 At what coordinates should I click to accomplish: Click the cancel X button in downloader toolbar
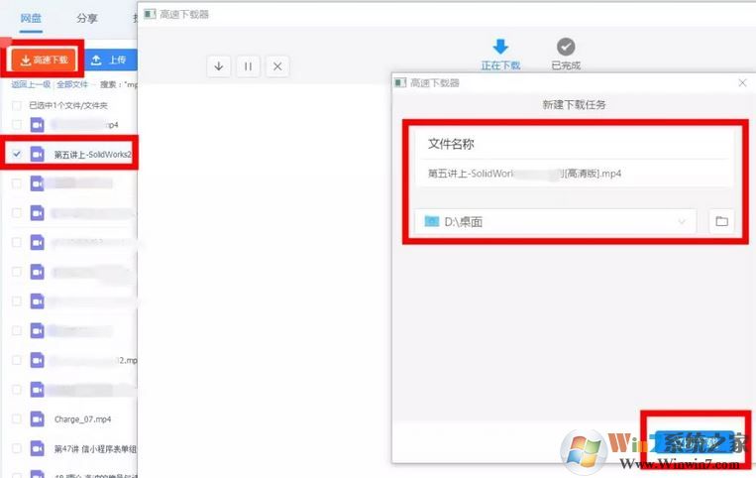(x=277, y=66)
